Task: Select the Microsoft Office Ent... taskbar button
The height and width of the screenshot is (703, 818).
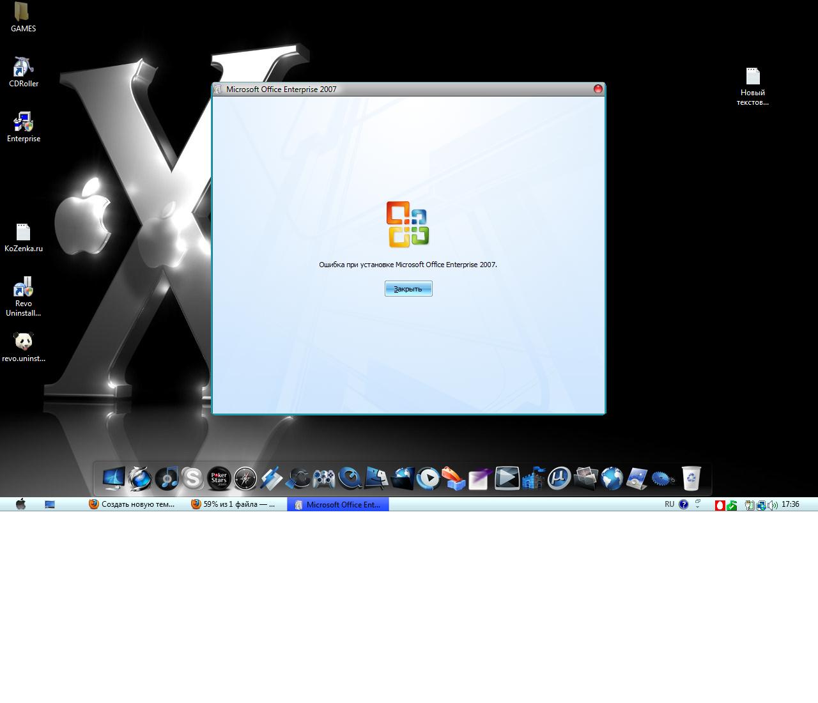Action: [x=337, y=504]
